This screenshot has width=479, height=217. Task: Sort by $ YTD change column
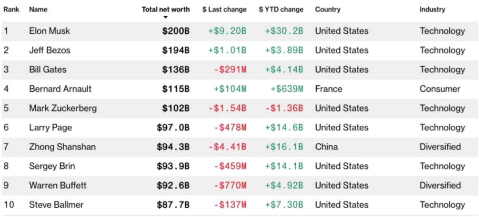click(x=281, y=9)
